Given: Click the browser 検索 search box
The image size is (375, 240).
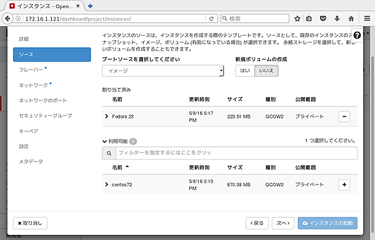Looking at the screenshot, I should click(255, 19).
